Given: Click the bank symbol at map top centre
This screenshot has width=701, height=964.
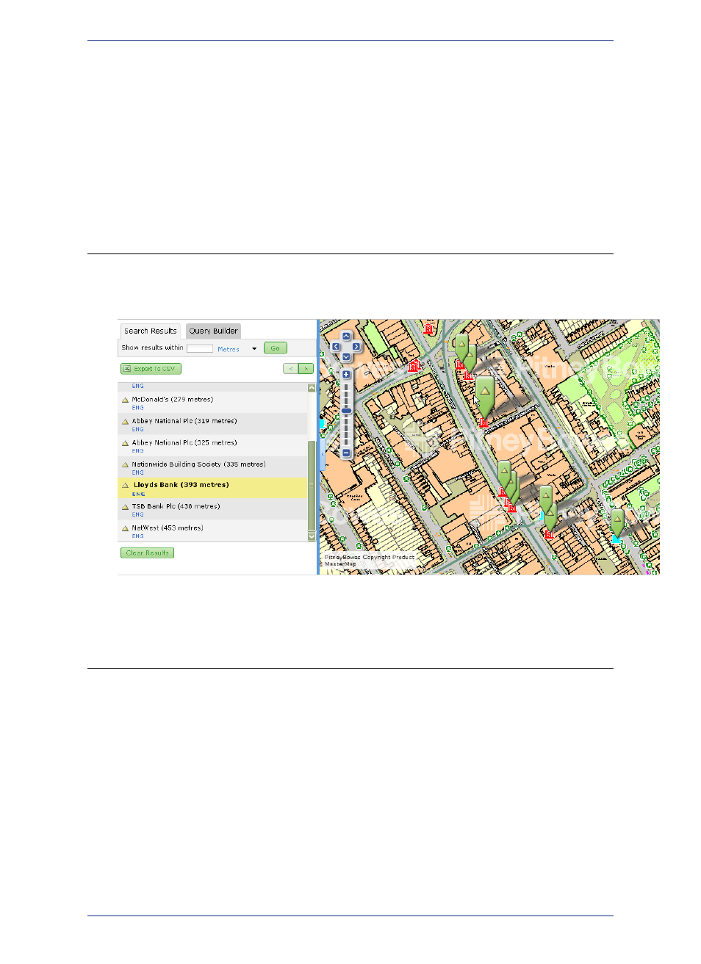Looking at the screenshot, I should click(428, 329).
